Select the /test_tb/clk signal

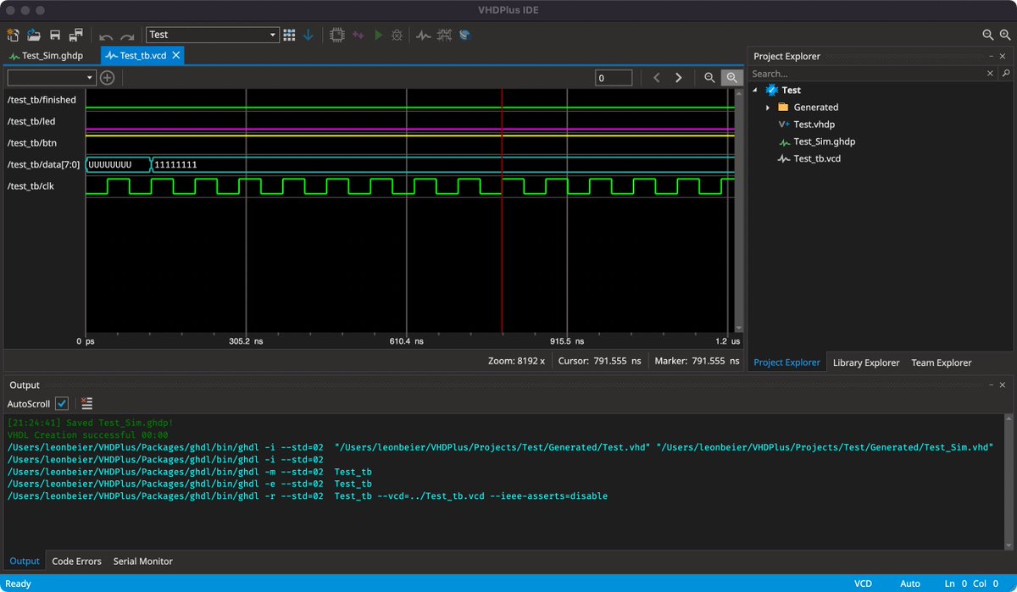(x=31, y=185)
